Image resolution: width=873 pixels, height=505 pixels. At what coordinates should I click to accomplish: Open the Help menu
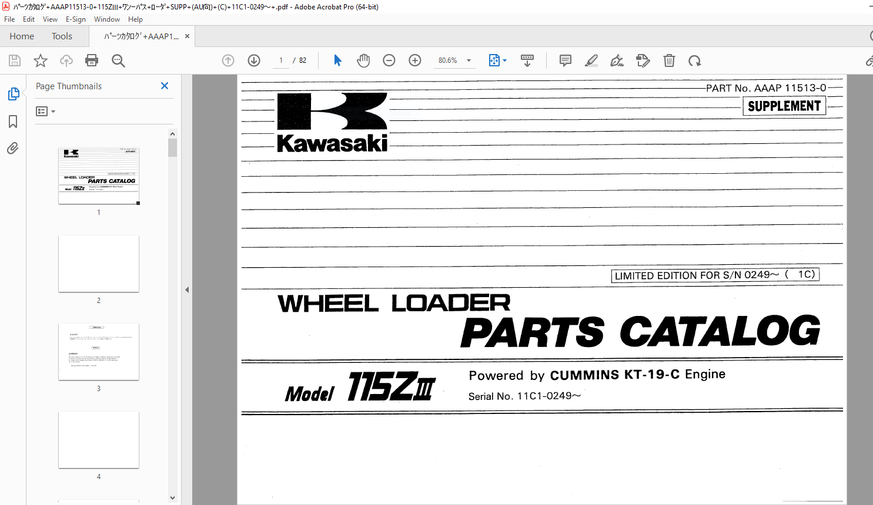pyautogui.click(x=136, y=19)
